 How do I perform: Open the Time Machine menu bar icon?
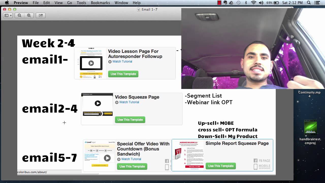pyautogui.click(x=238, y=3)
